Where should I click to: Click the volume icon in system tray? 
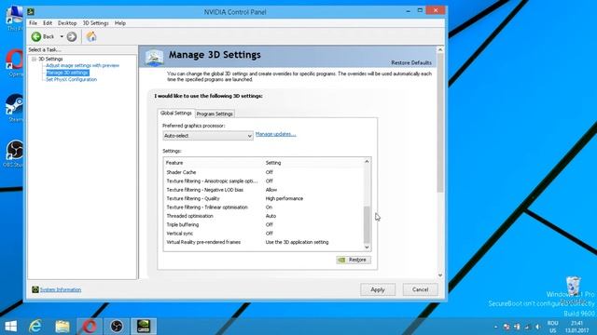tap(538, 327)
